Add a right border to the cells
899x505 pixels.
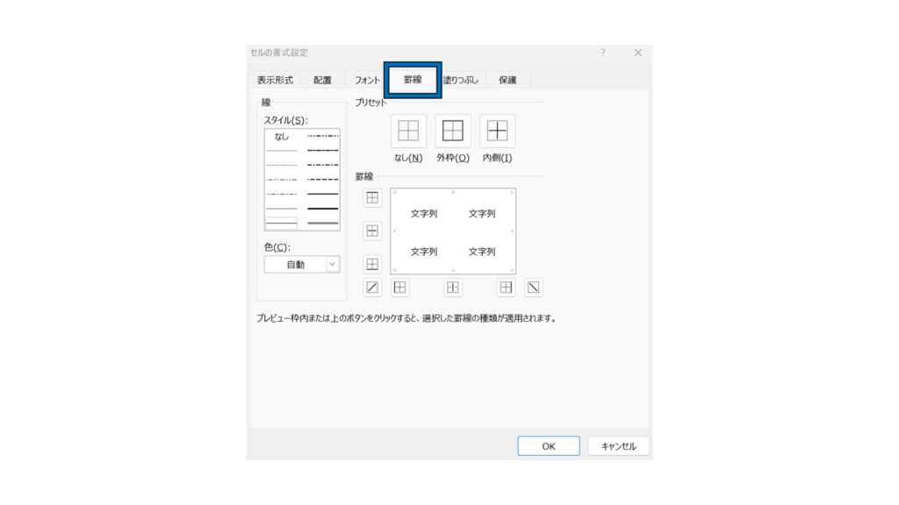click(507, 287)
